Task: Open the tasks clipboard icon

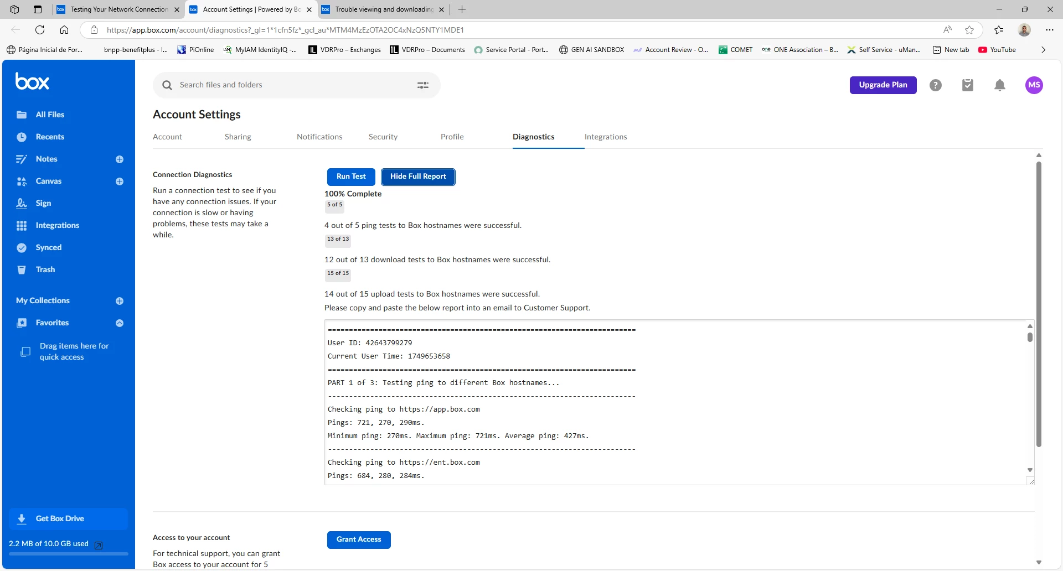Action: point(968,85)
